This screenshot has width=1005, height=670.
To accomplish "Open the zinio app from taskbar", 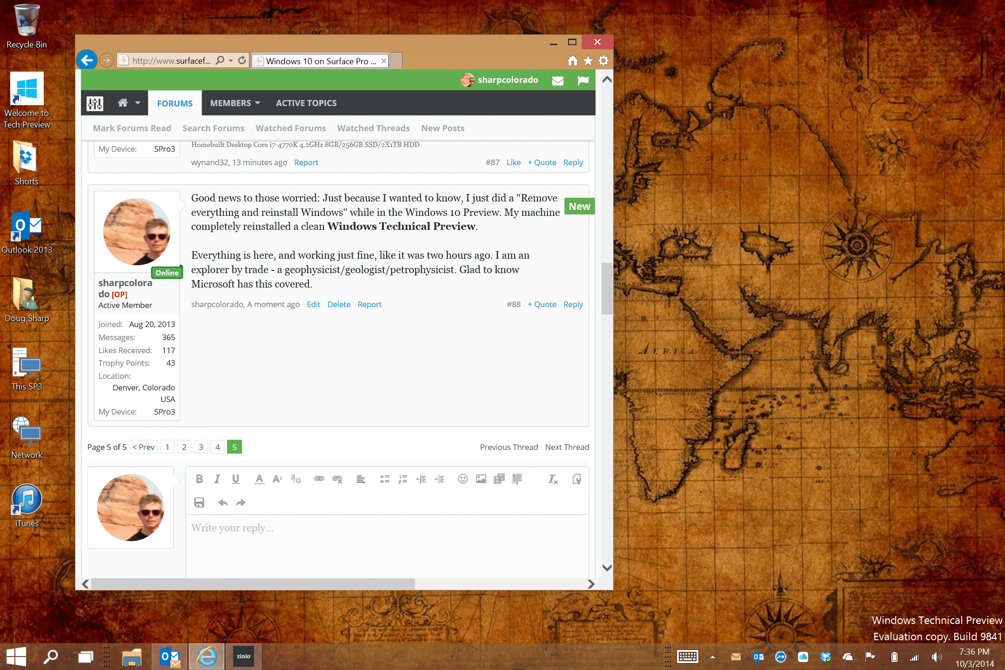I will pyautogui.click(x=244, y=657).
